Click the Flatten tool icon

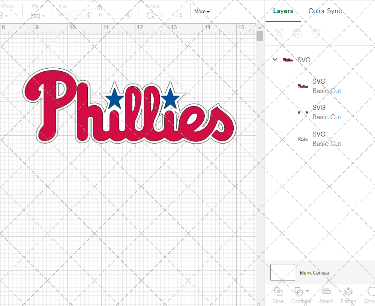coord(348,291)
